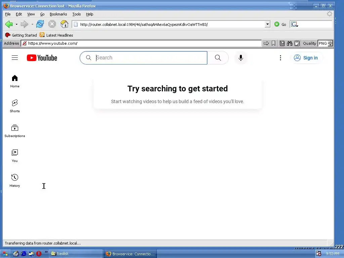Open the Tools menu
This screenshot has height=258, width=344.
click(77, 14)
